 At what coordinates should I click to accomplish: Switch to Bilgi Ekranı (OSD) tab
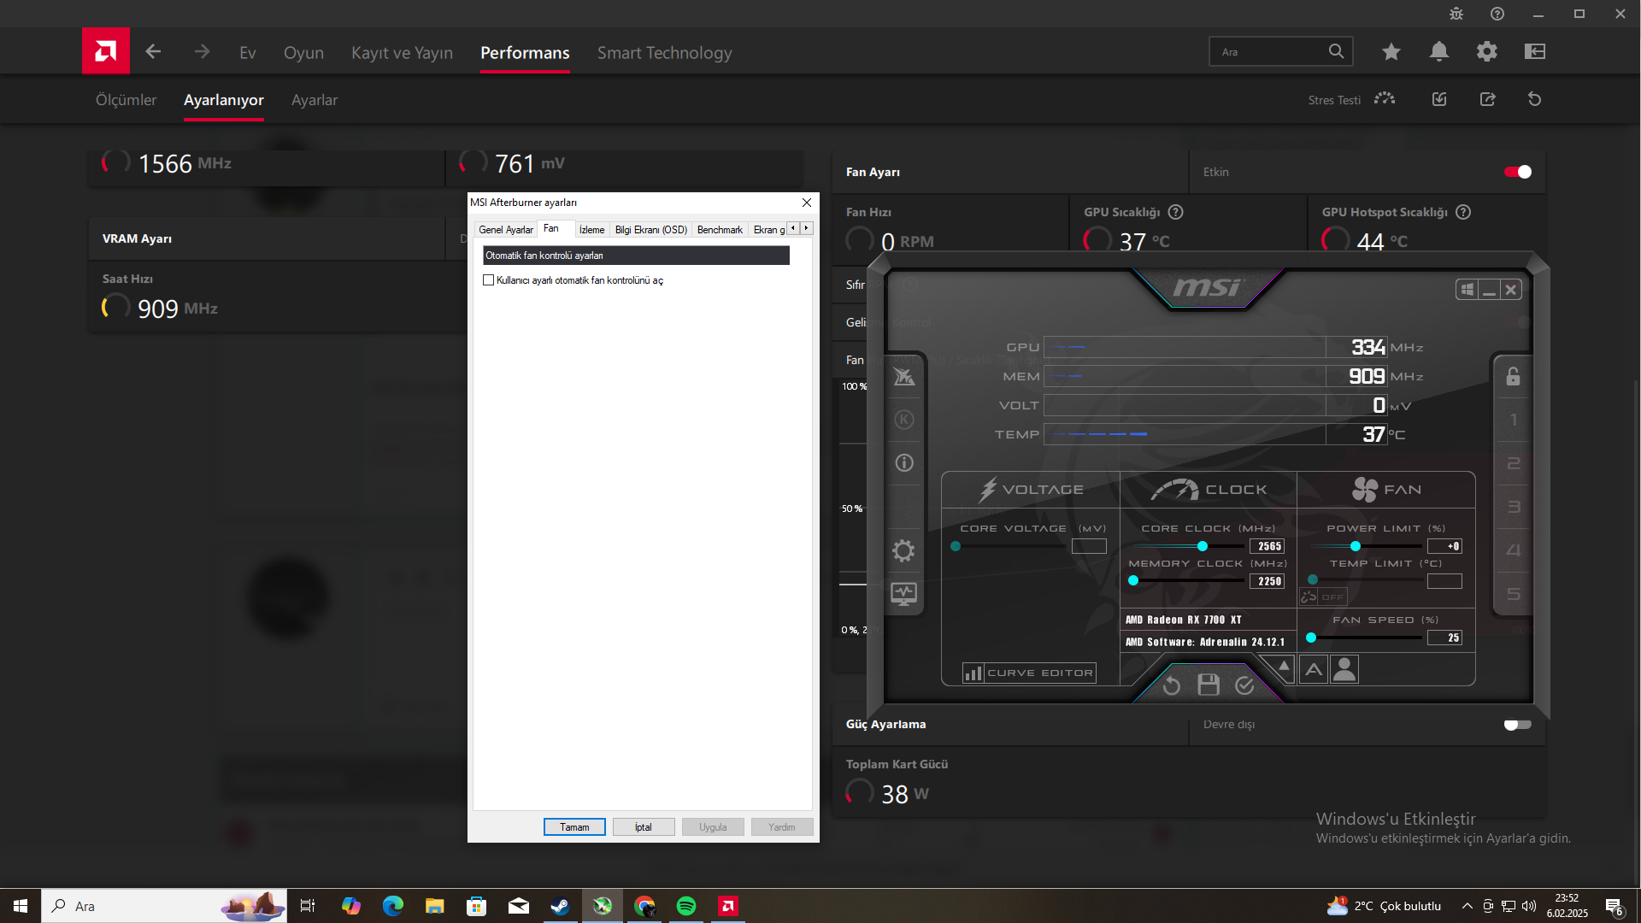click(x=651, y=230)
